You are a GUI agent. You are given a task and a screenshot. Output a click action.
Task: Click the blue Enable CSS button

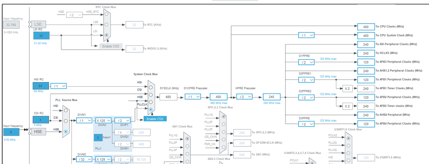[x=155, y=119]
